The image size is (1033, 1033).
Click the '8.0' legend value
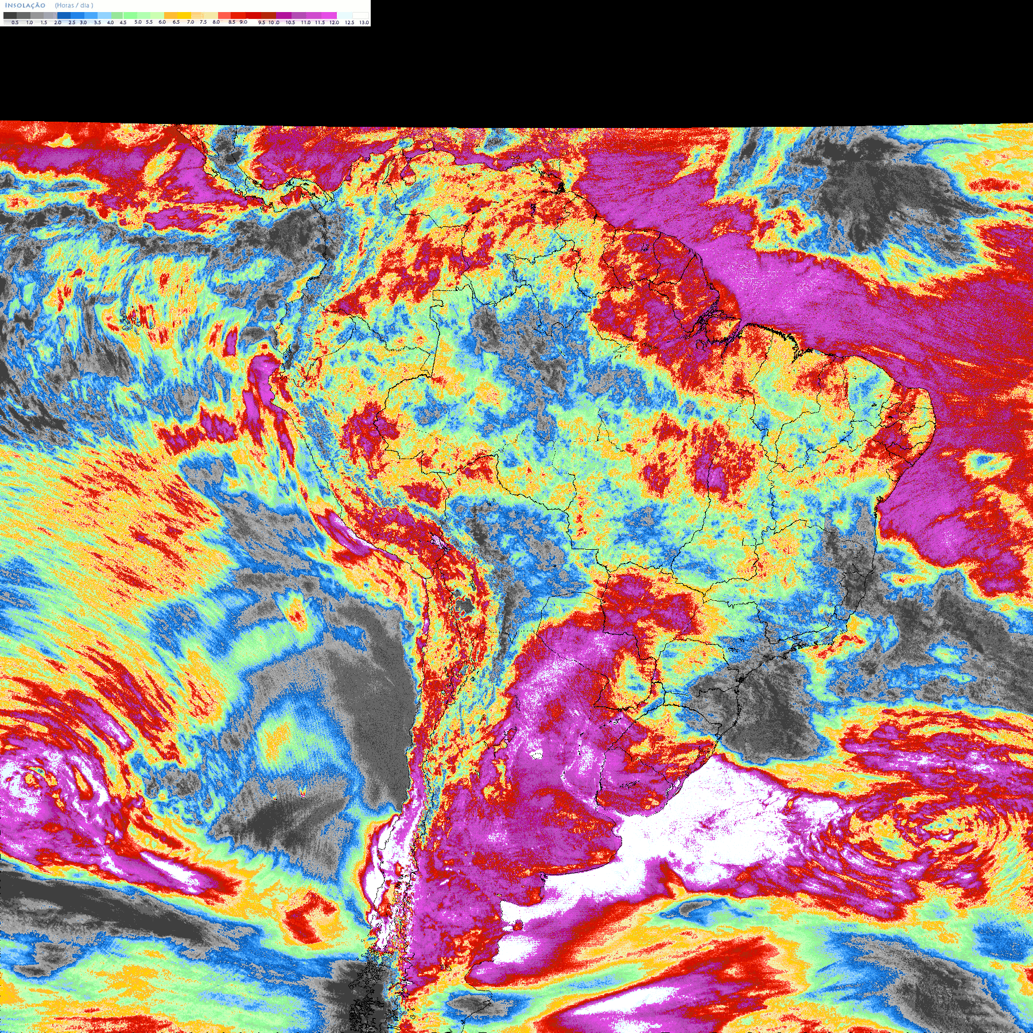[216, 22]
